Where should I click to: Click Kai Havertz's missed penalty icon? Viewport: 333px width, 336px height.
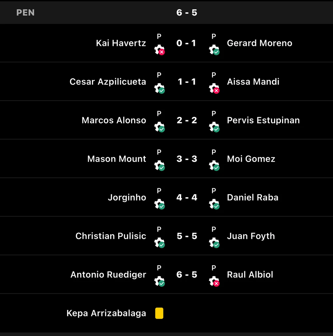coord(160,50)
